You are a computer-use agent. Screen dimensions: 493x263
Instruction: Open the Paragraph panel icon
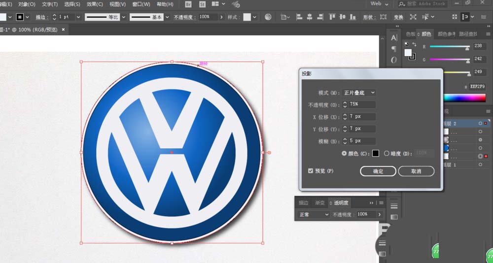click(394, 49)
